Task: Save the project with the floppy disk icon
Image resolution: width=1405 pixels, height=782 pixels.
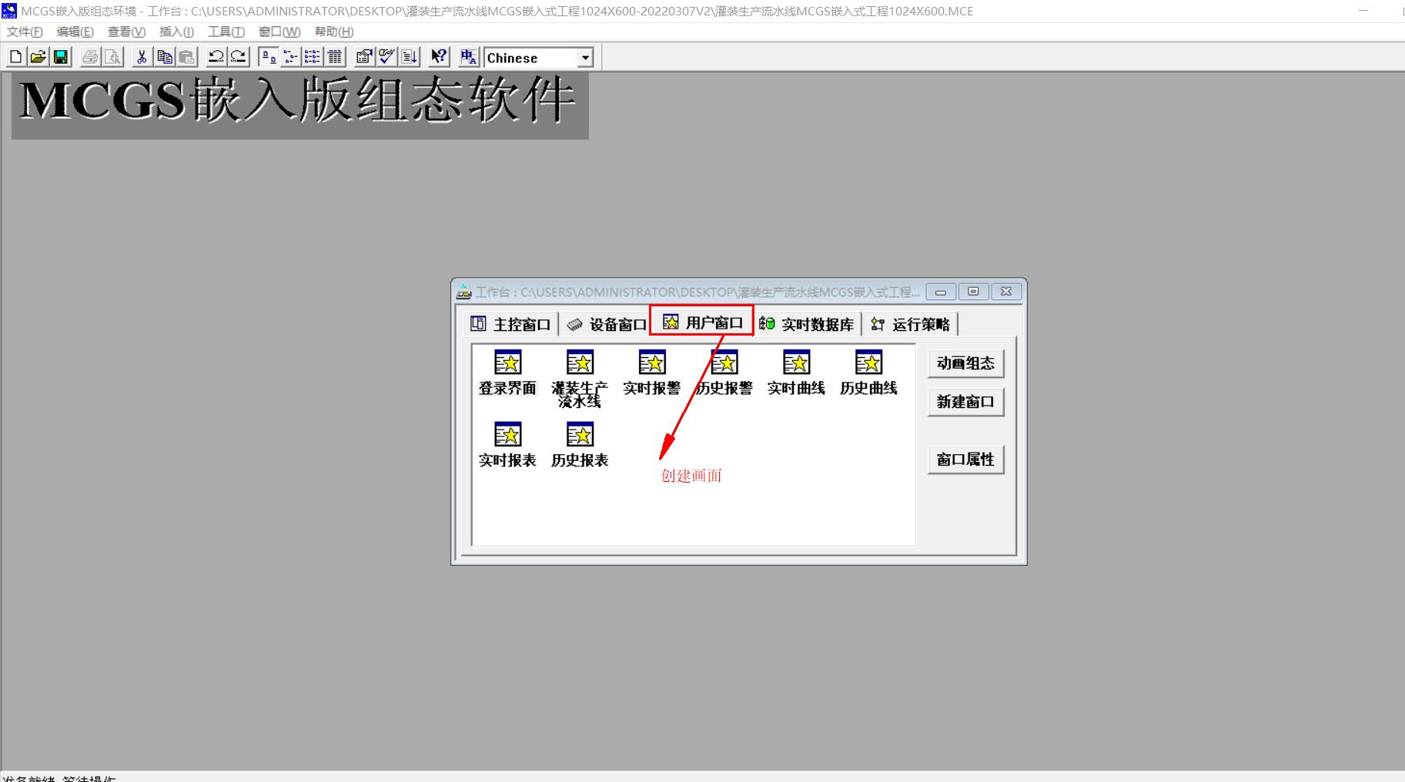Action: (60, 57)
